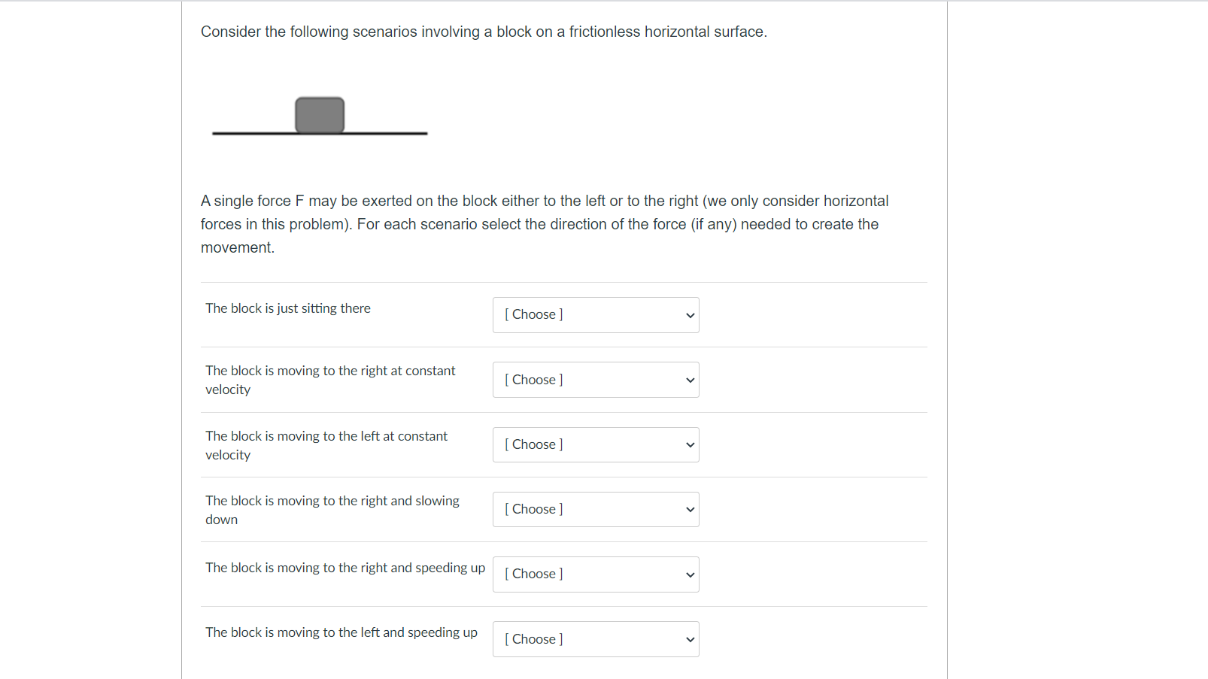Open the dropdown for moving left at constant velocity
Viewport: 1208px width, 679px height.
[x=595, y=445]
